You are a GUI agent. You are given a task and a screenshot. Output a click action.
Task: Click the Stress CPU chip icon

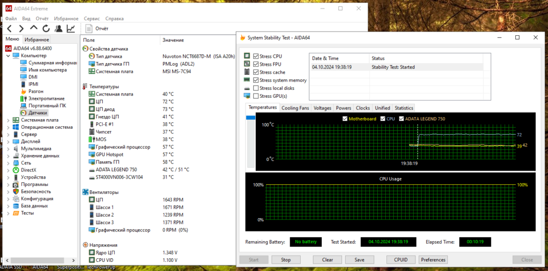(247, 56)
